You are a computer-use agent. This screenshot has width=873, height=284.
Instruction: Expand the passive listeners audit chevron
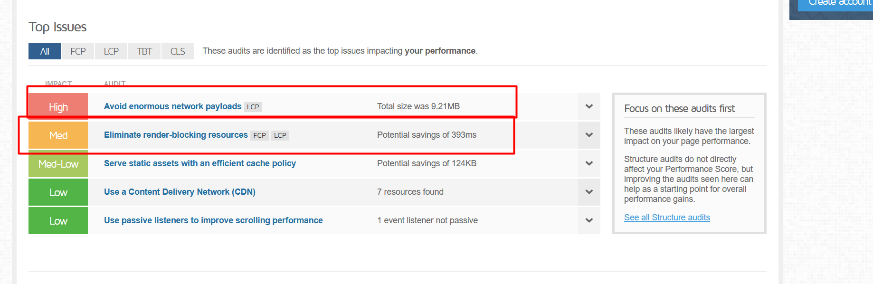tap(589, 220)
